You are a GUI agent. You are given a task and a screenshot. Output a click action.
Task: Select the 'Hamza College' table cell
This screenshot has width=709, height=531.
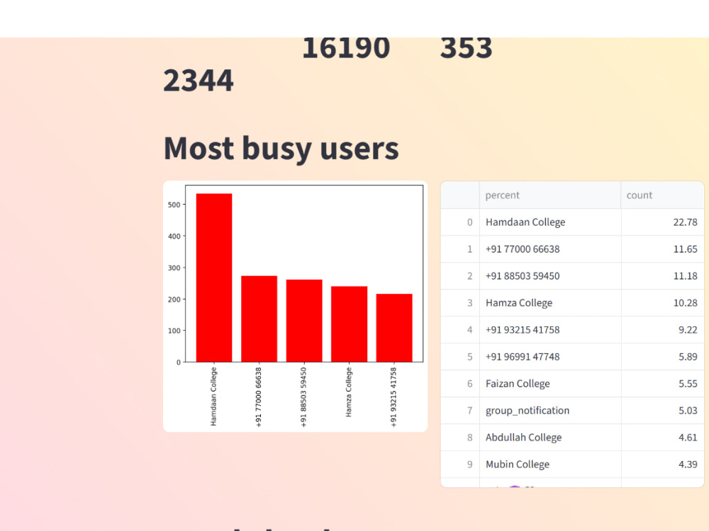point(550,303)
